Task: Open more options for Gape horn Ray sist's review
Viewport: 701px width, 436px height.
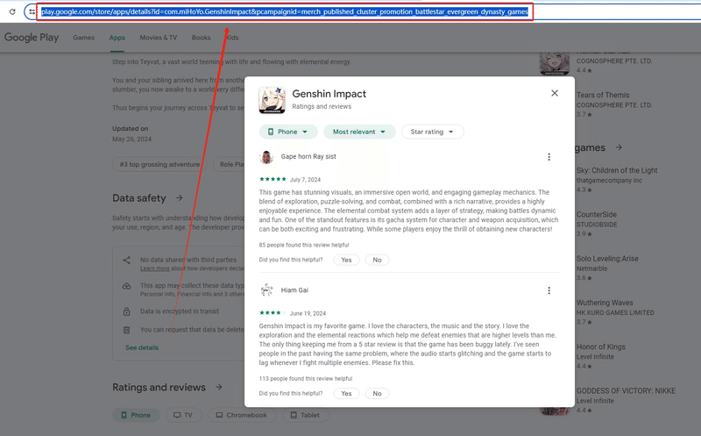Action: click(549, 157)
